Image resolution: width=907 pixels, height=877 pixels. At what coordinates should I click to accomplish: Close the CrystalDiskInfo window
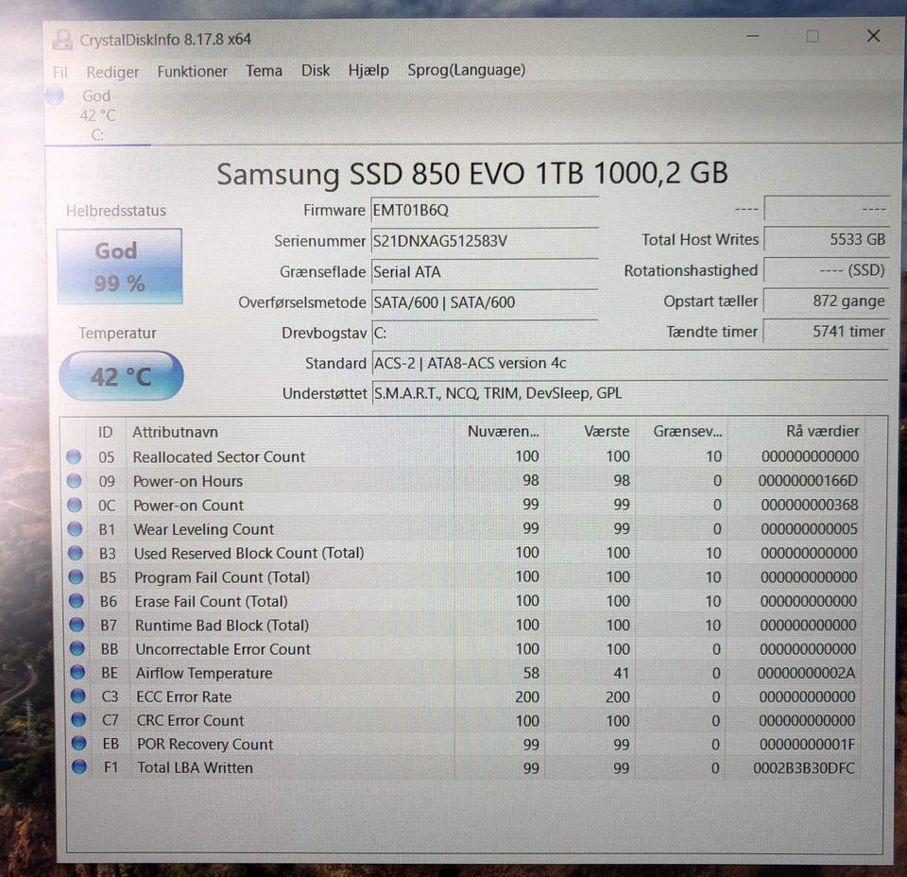point(873,36)
